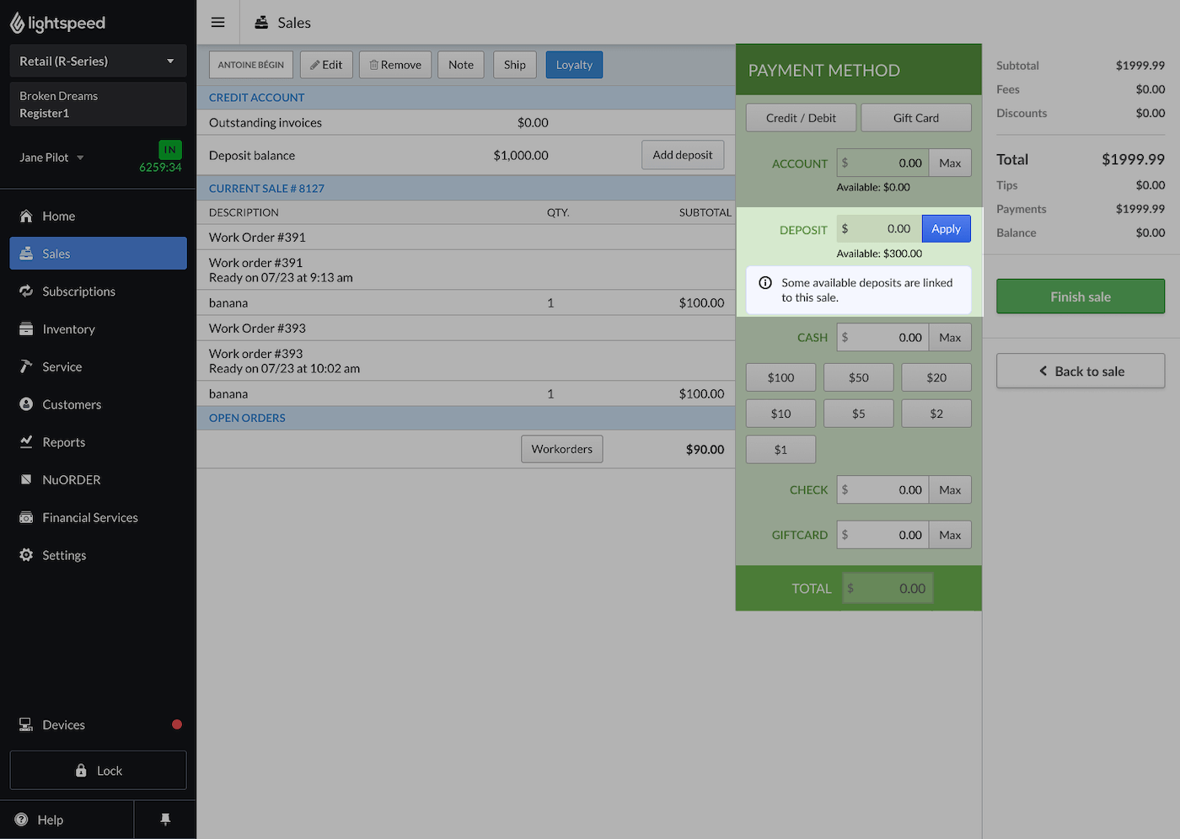Open the Subscriptions menu item
1180x839 pixels.
[x=78, y=291]
